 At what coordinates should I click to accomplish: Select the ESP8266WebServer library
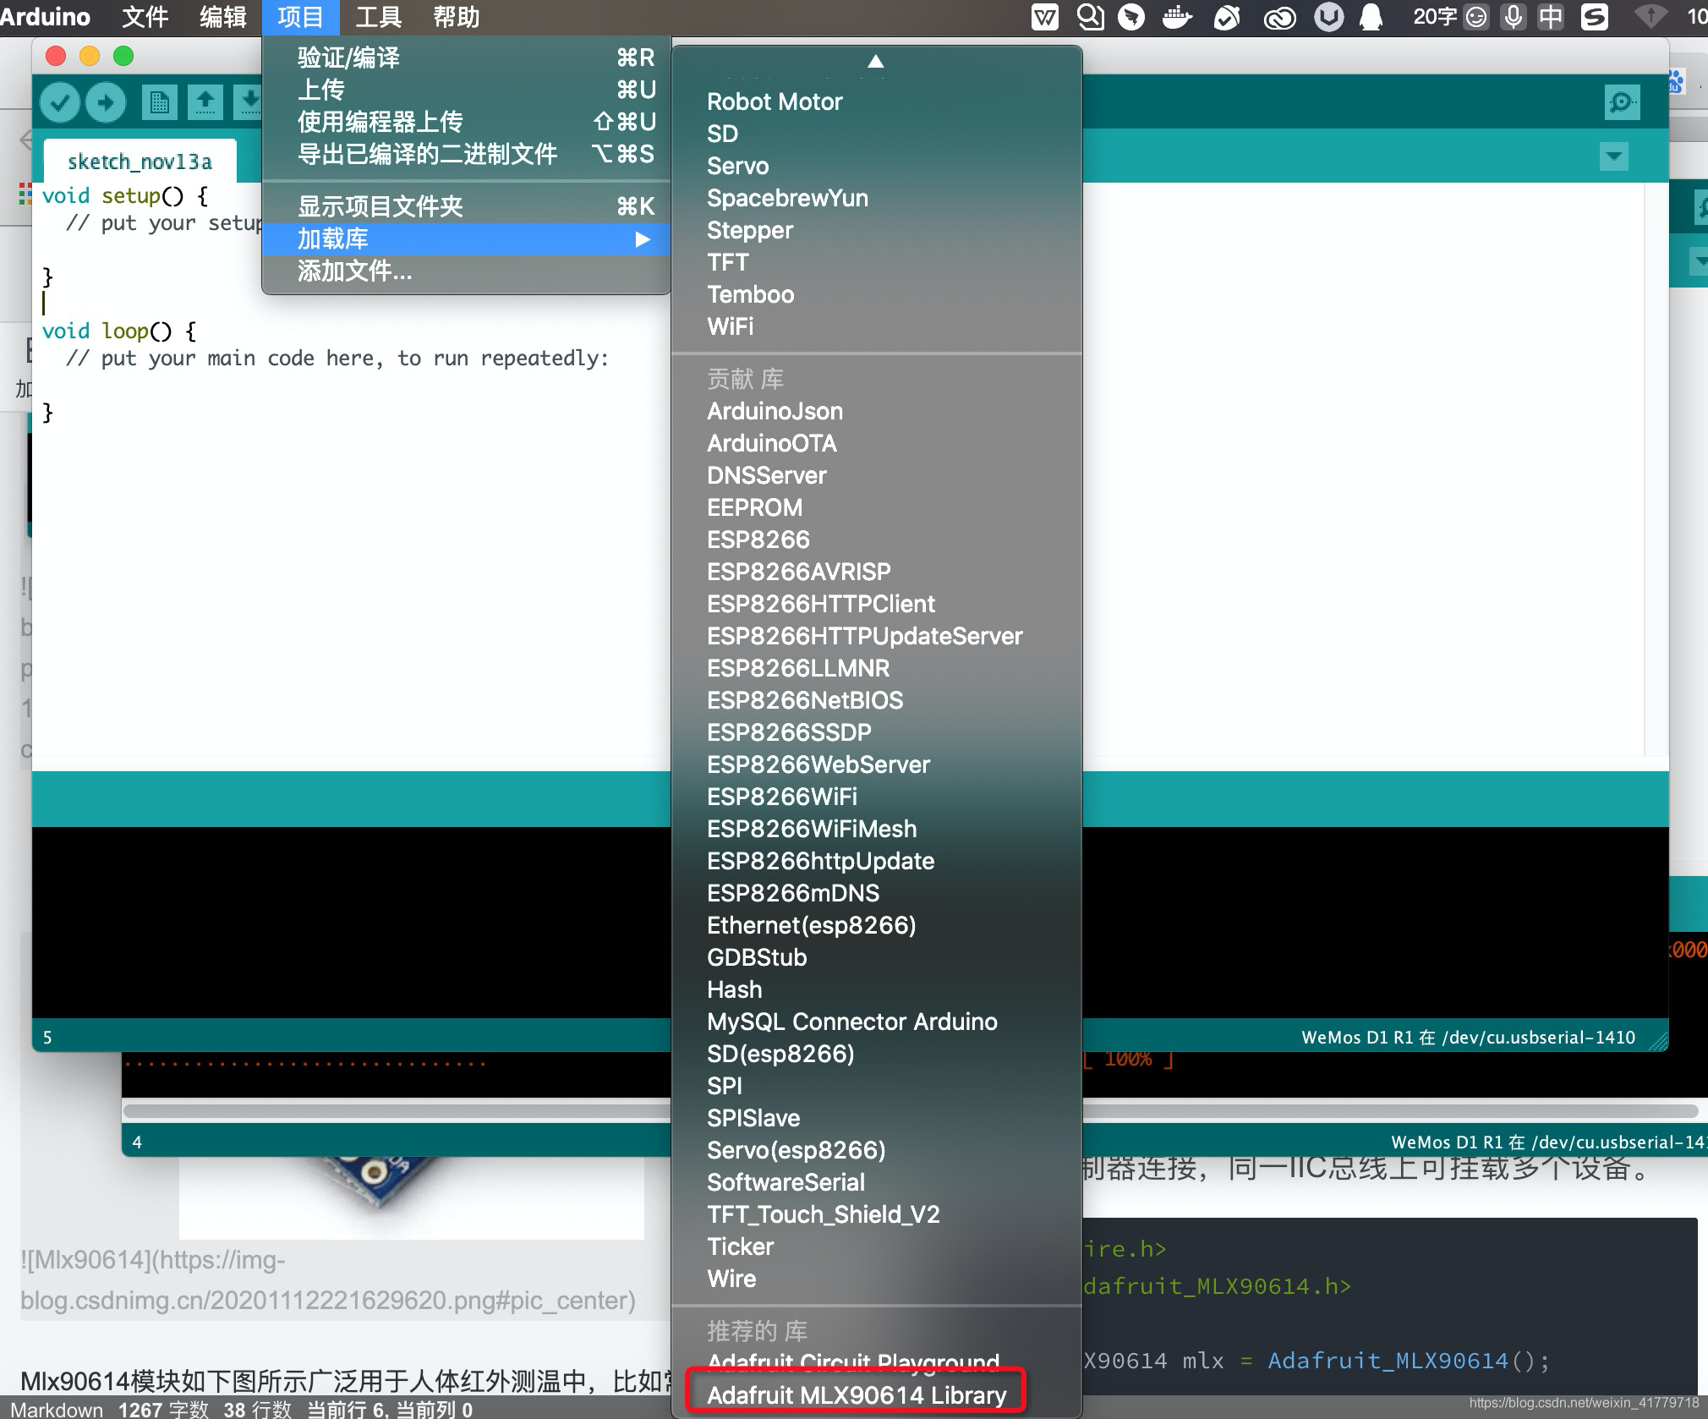pos(877,764)
